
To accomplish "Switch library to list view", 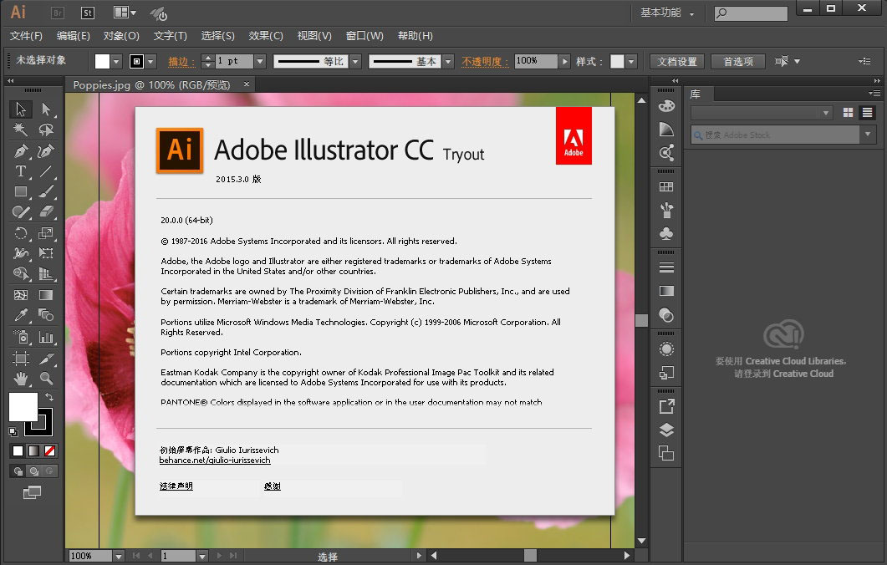I will 867,113.
